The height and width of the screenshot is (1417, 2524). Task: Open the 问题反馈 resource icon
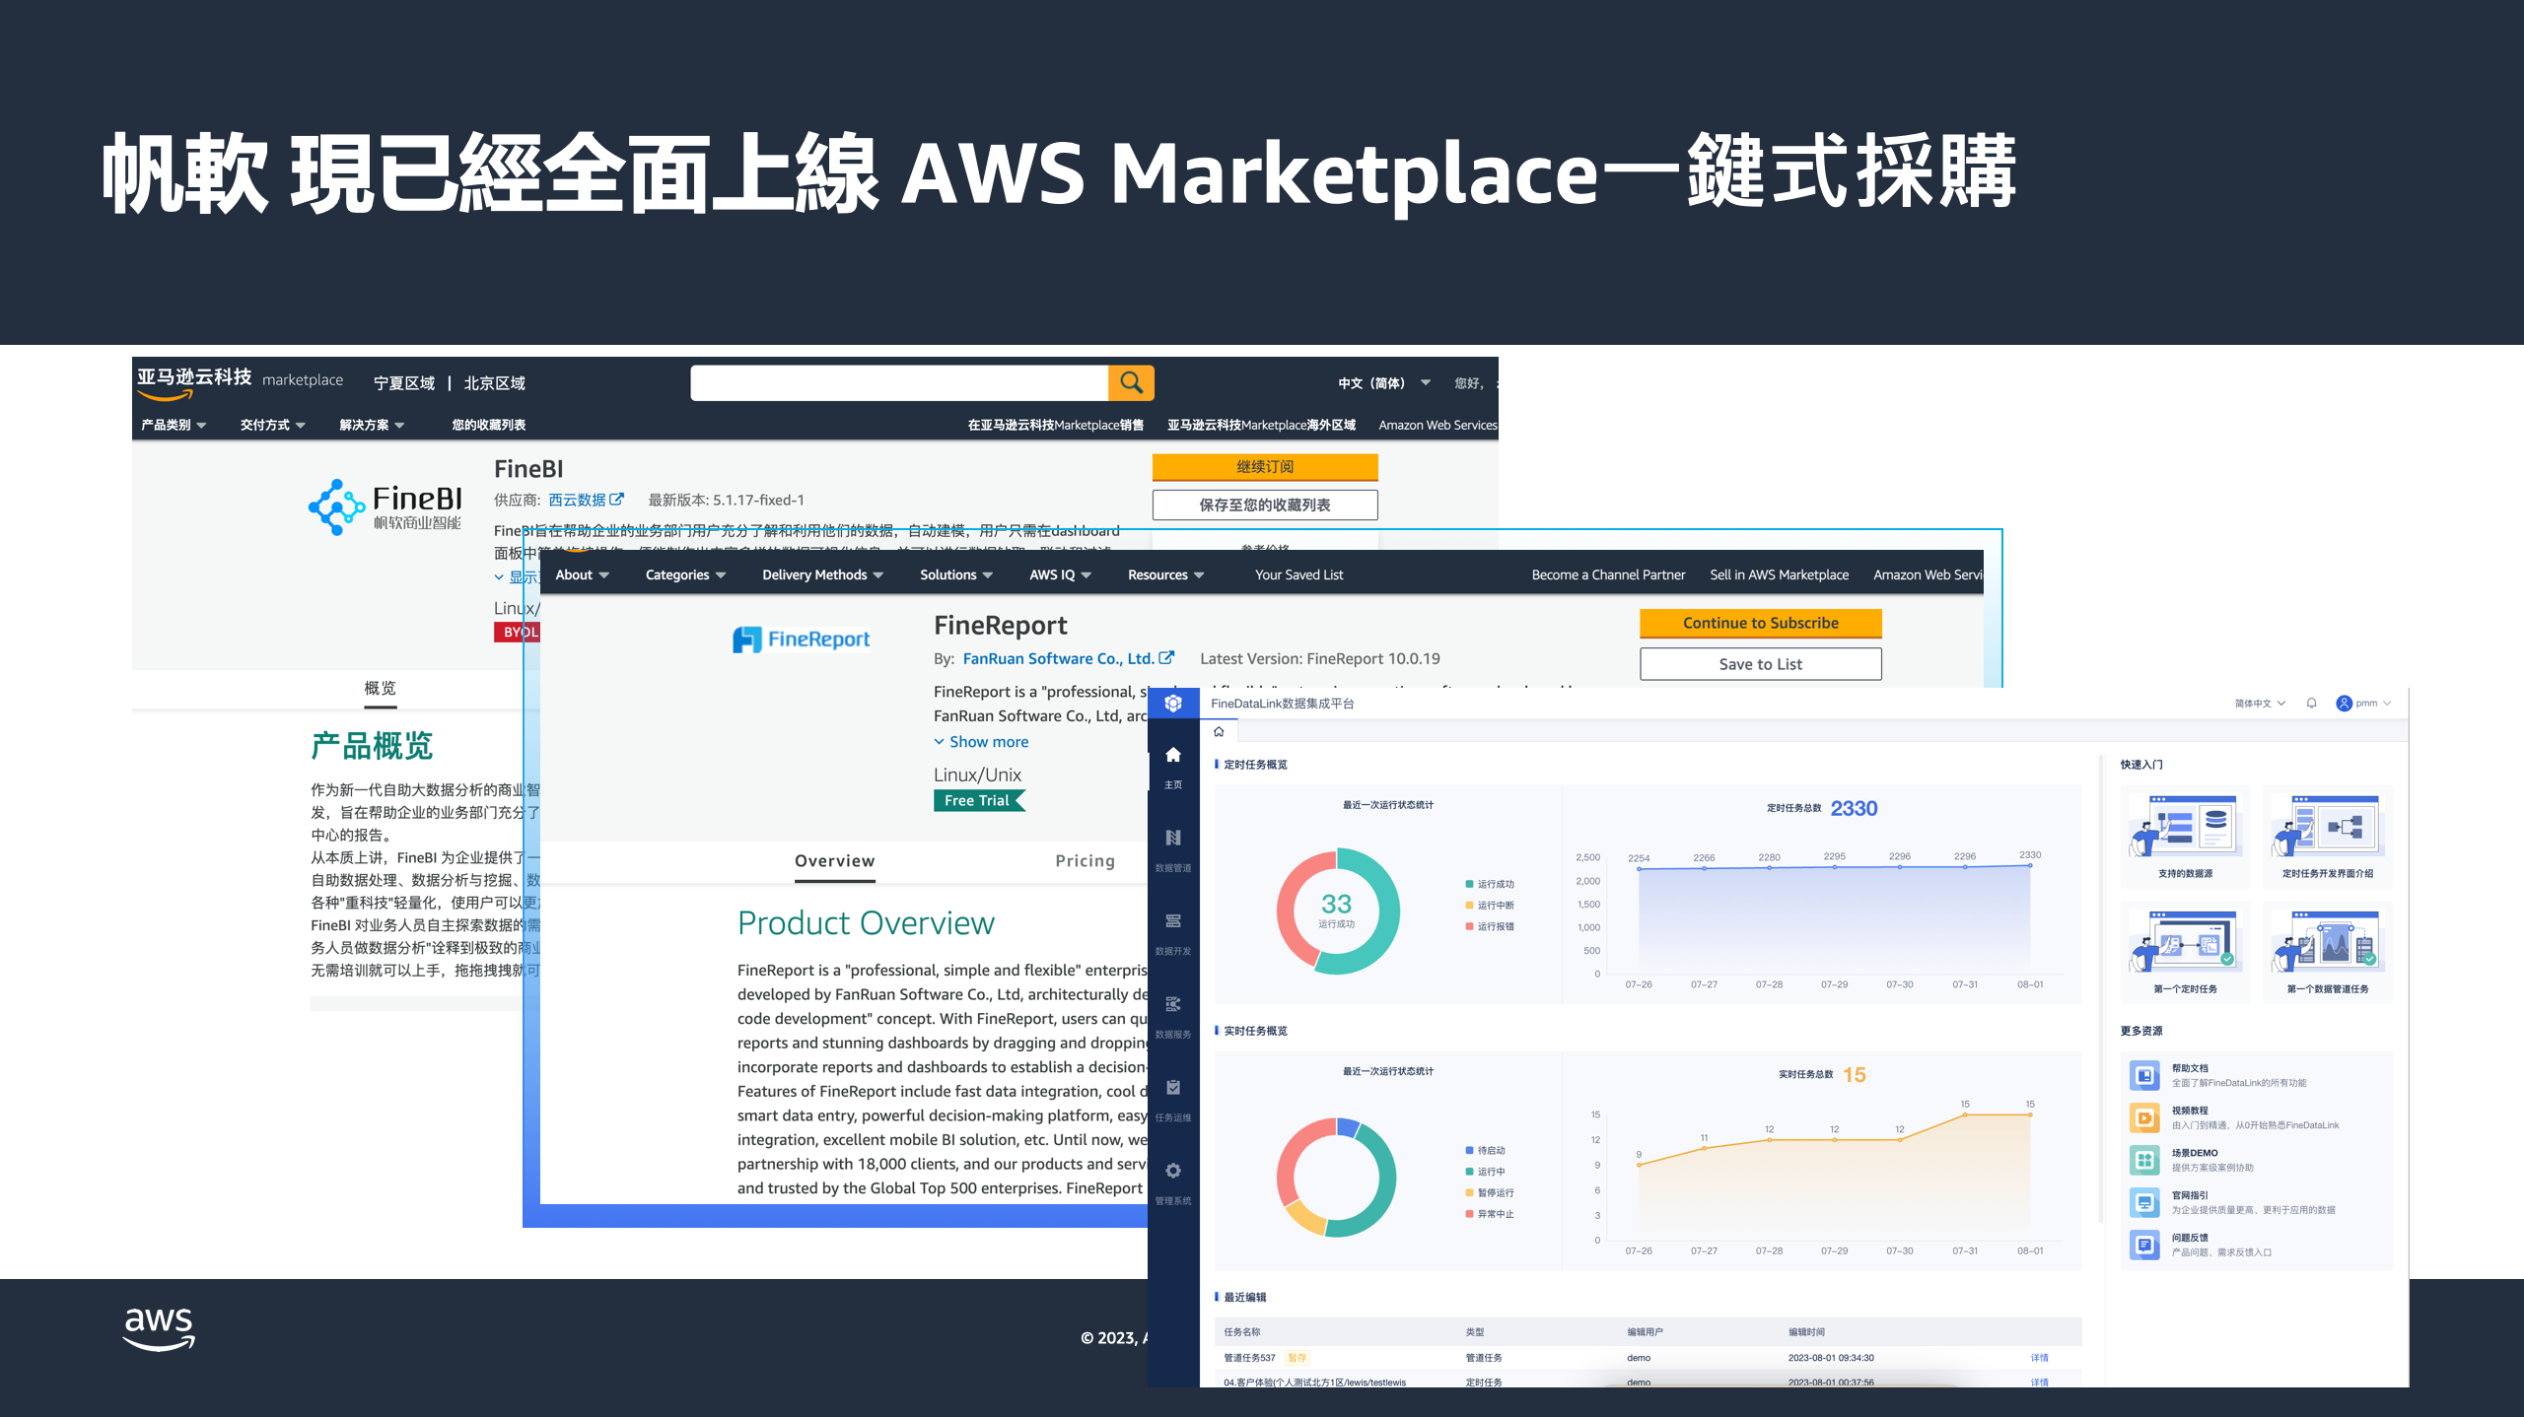(x=2144, y=1245)
